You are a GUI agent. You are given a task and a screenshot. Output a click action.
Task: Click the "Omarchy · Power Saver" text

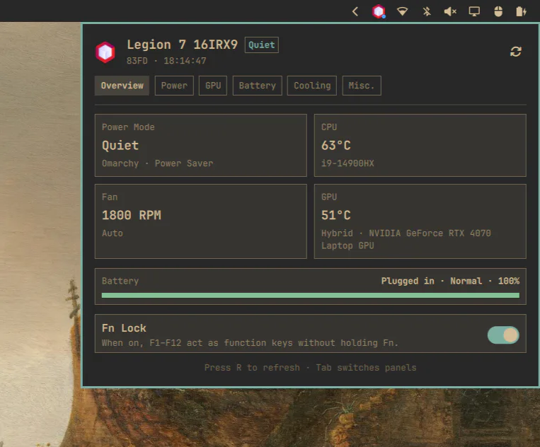[157, 163]
